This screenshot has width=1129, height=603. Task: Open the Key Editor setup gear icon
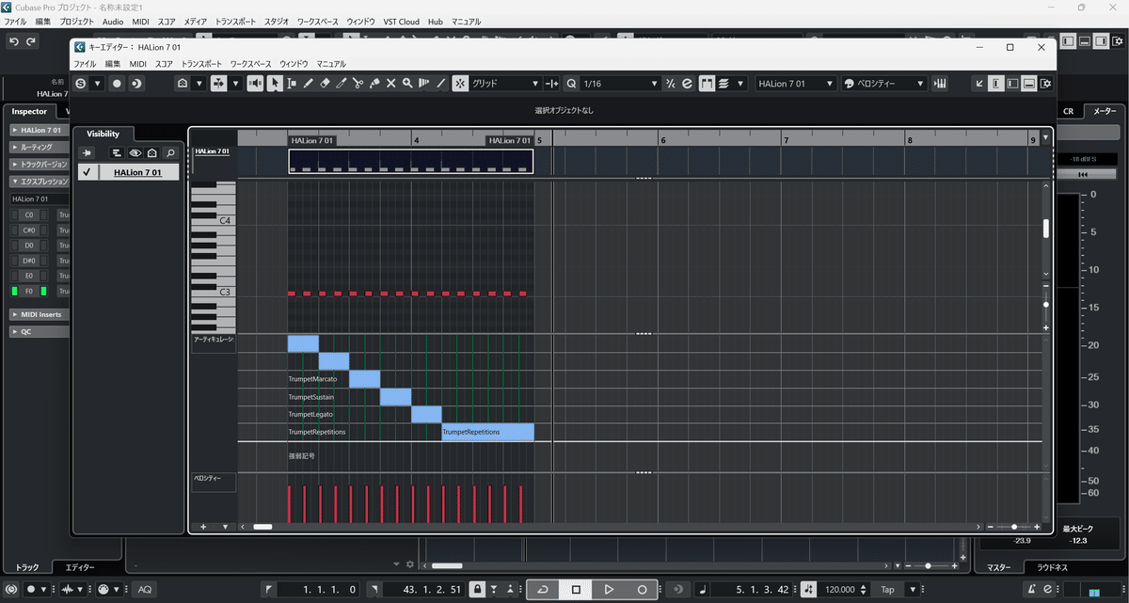[1045, 84]
